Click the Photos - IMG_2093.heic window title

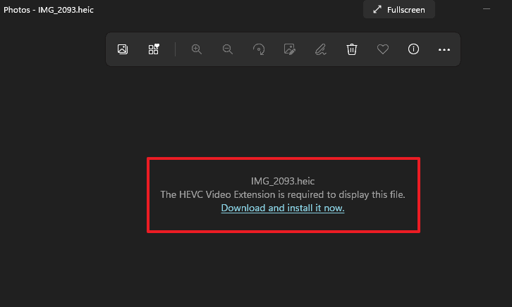point(49,10)
